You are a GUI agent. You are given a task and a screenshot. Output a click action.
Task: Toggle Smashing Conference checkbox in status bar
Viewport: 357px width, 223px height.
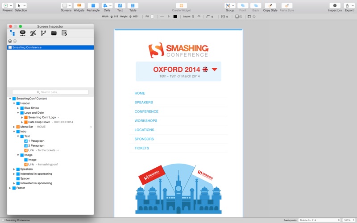pyautogui.click(x=3, y=220)
